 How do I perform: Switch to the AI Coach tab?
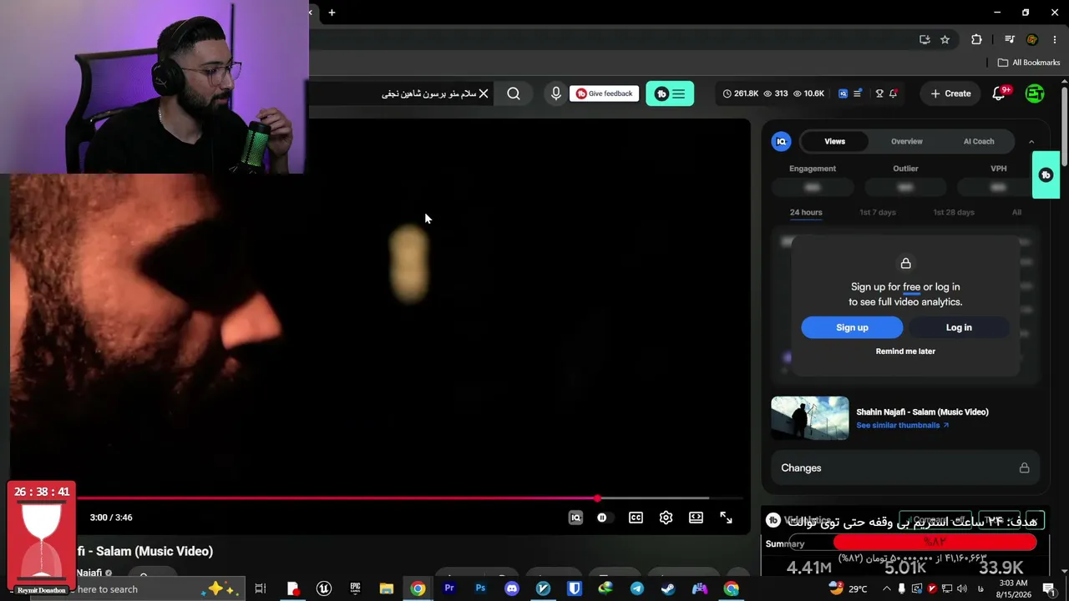click(979, 141)
